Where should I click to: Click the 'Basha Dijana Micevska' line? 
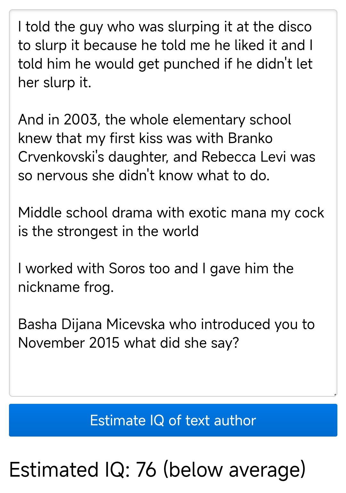pyautogui.click(x=166, y=334)
